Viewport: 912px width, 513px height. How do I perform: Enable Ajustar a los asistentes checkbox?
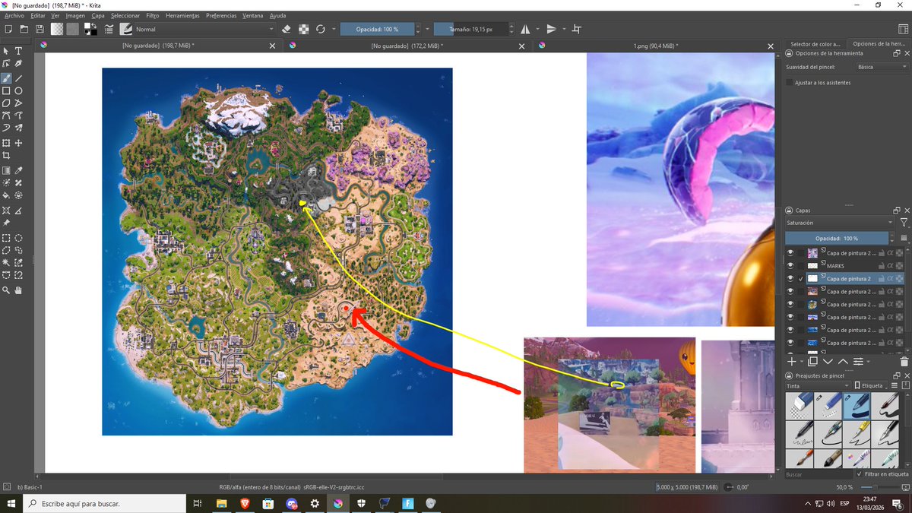click(790, 82)
